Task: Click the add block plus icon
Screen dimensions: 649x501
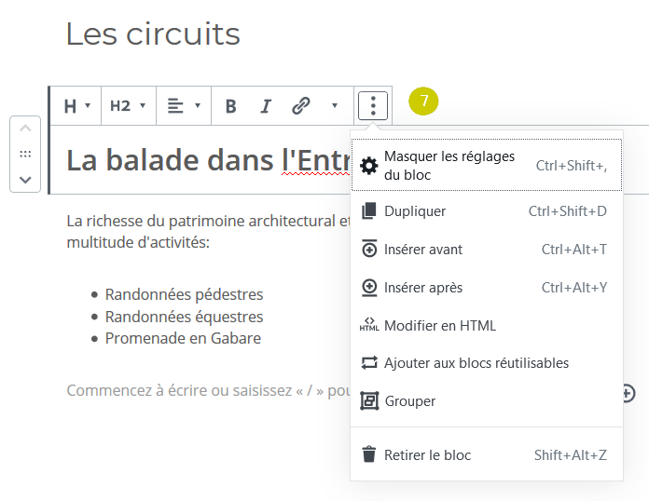Action: pos(628,393)
